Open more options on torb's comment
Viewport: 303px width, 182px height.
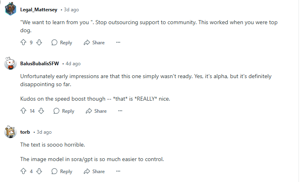click(118, 172)
